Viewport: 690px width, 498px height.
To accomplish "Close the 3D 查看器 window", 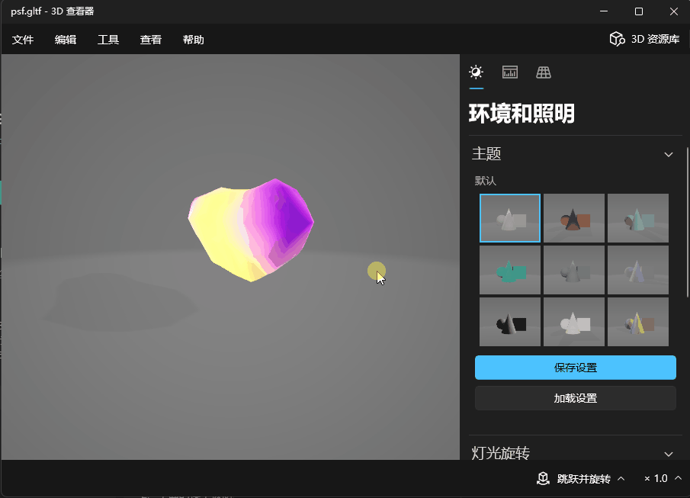I will [x=674, y=11].
